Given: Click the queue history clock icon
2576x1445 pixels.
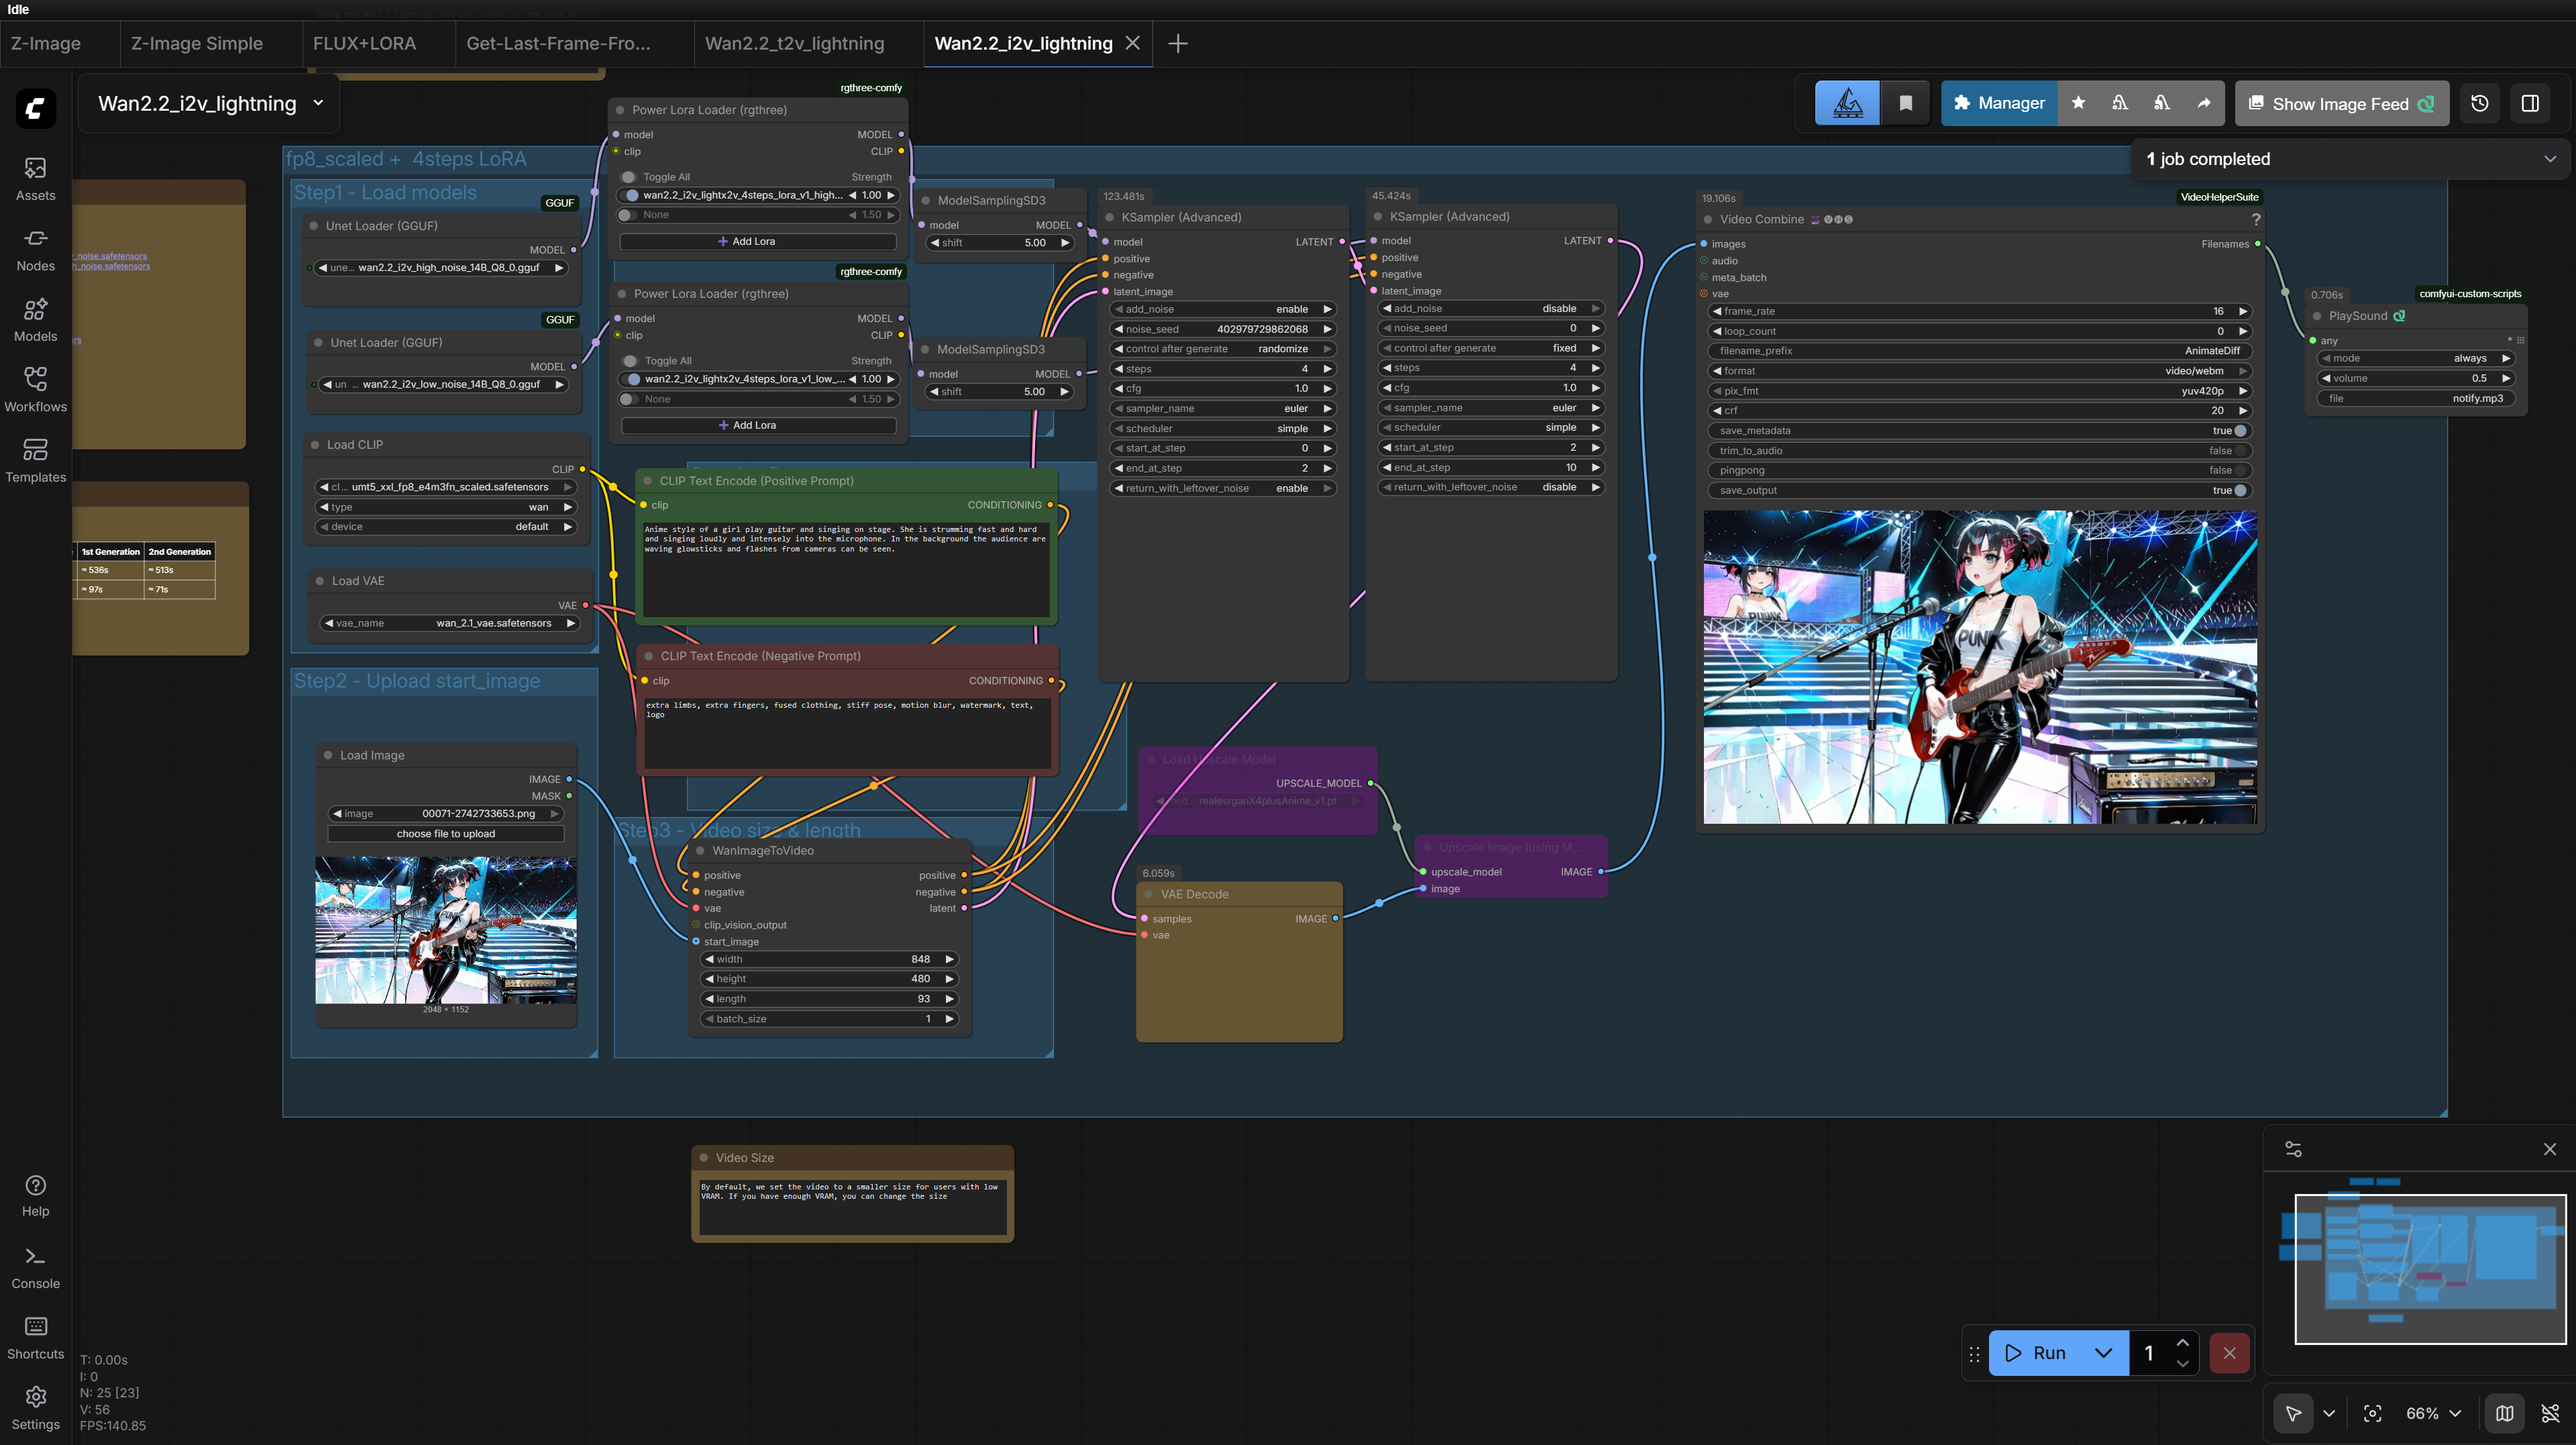Looking at the screenshot, I should click(2479, 103).
